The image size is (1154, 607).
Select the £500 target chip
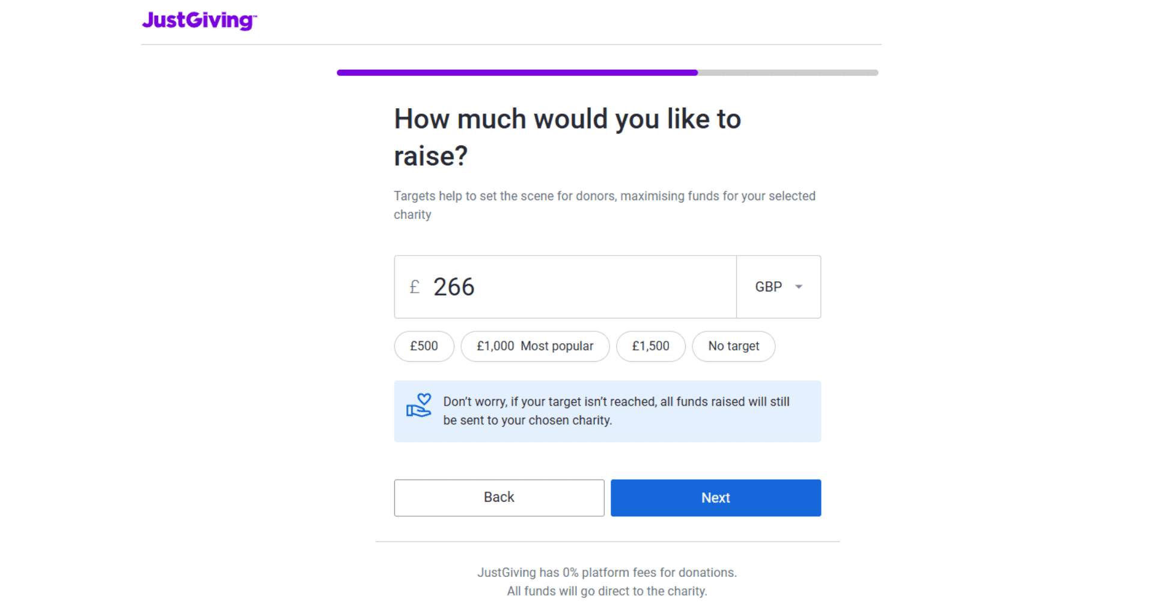pos(424,346)
